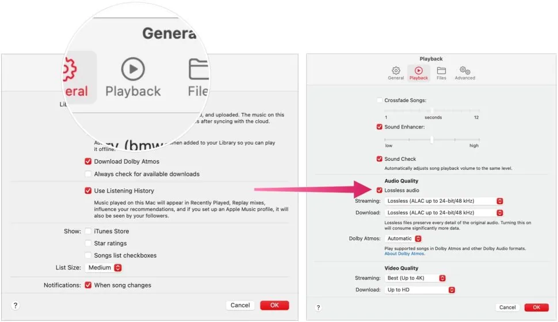The height and width of the screenshot is (322, 558).
Task: Open Video Quality Streaming Best dropdown
Action: (415, 278)
